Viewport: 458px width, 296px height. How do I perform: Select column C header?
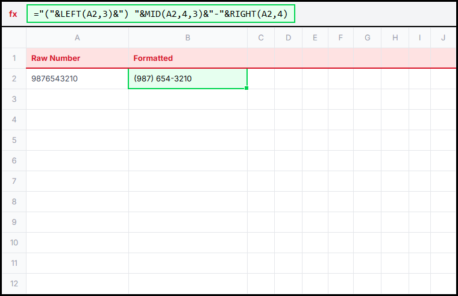(x=261, y=38)
